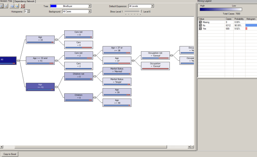This screenshot has height=157, width=257.
Task: Select the Marital Status = 'Single' node
Action: (117, 82)
